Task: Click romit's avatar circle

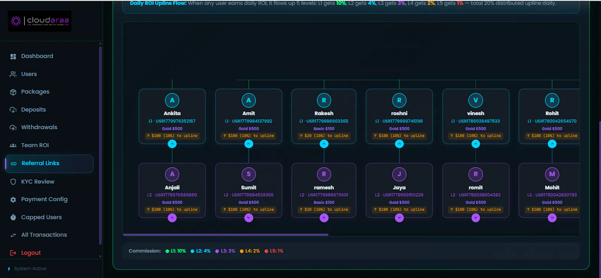Action: [x=476, y=174]
